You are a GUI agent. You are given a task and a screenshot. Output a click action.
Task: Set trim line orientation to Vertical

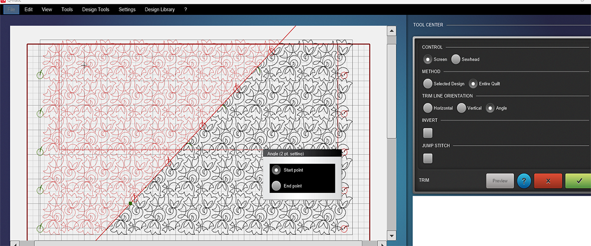[x=461, y=108]
